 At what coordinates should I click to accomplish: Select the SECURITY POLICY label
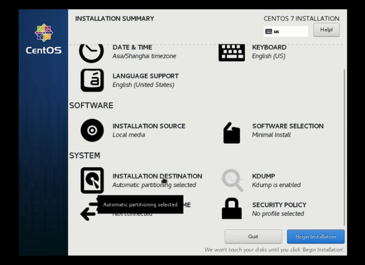click(279, 205)
